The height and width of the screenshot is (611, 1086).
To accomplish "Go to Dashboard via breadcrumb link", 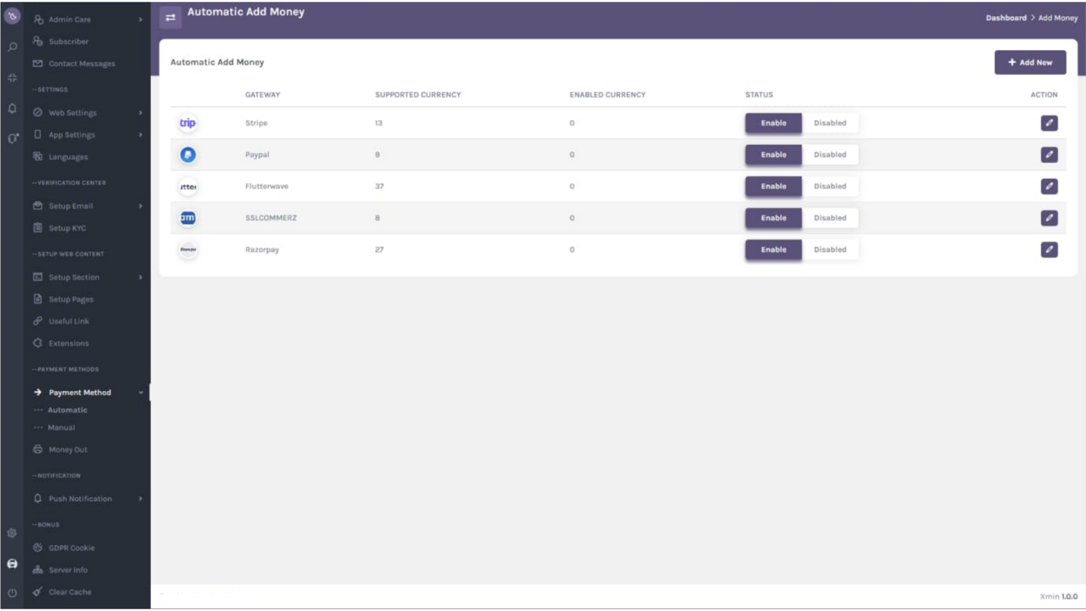I will click(x=1006, y=18).
